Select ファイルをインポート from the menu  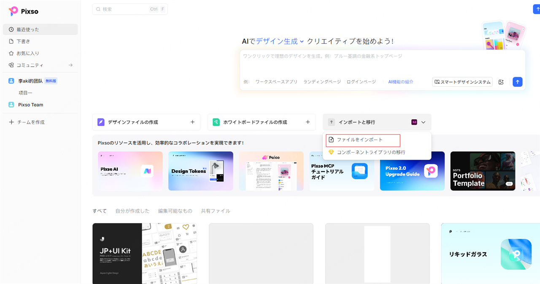tap(363, 140)
